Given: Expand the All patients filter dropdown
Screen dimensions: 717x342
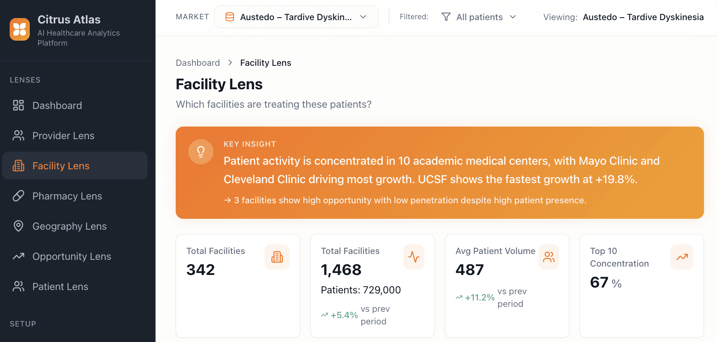Looking at the screenshot, I should pyautogui.click(x=479, y=17).
